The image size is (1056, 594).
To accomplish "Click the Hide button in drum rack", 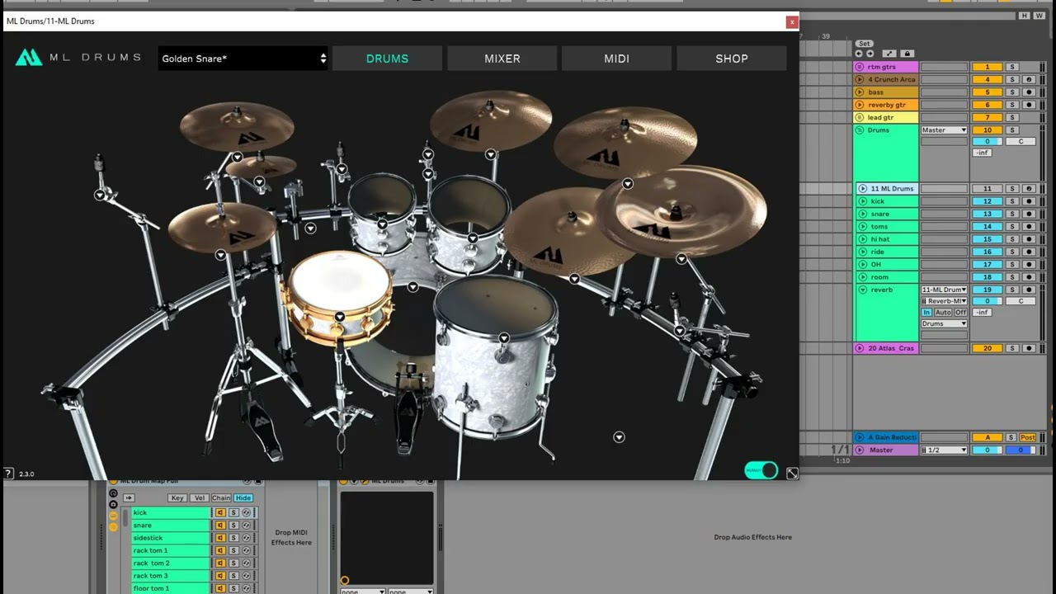I will click(x=243, y=498).
